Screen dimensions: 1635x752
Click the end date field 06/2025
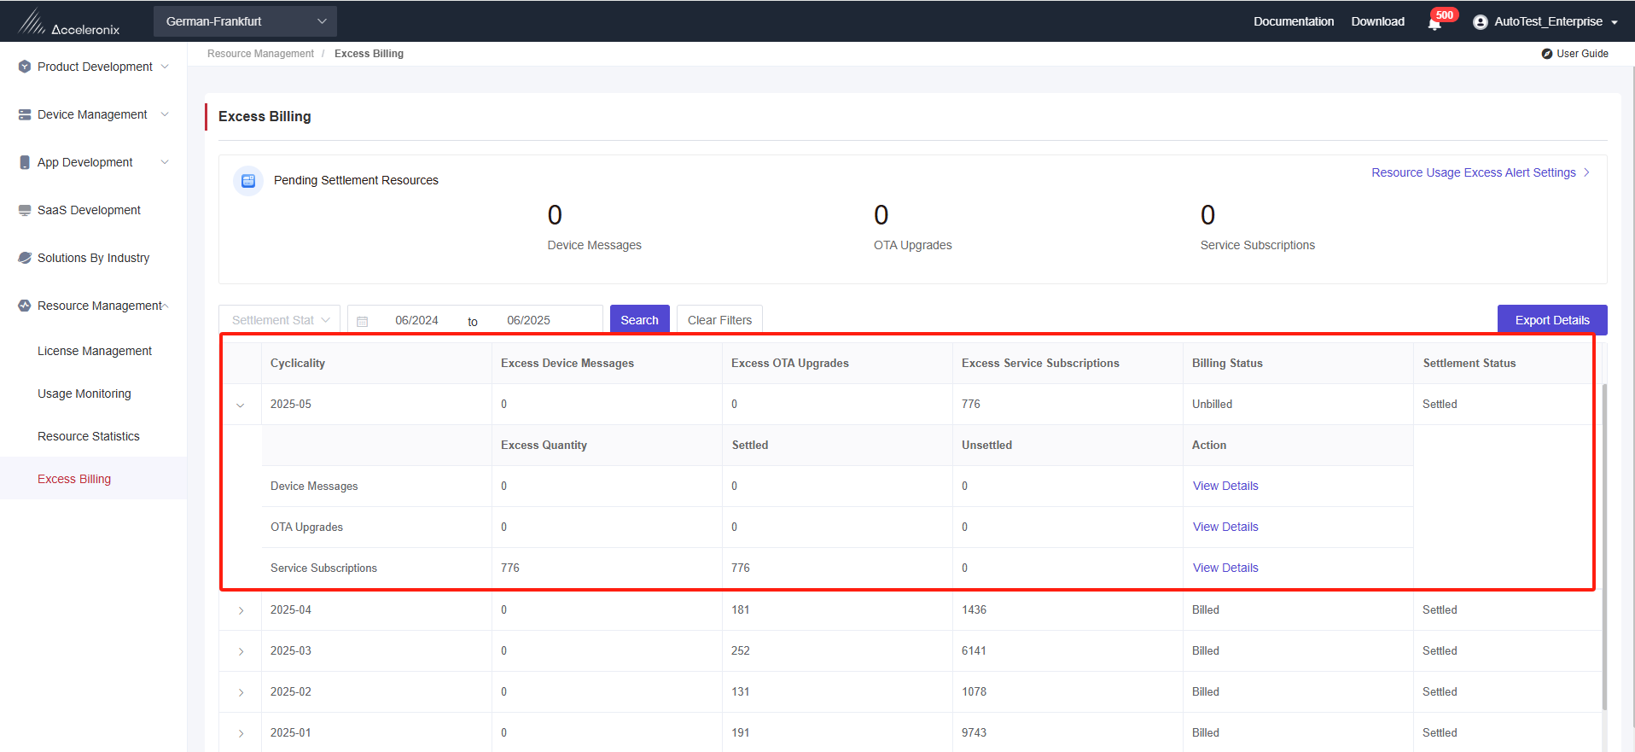(528, 320)
